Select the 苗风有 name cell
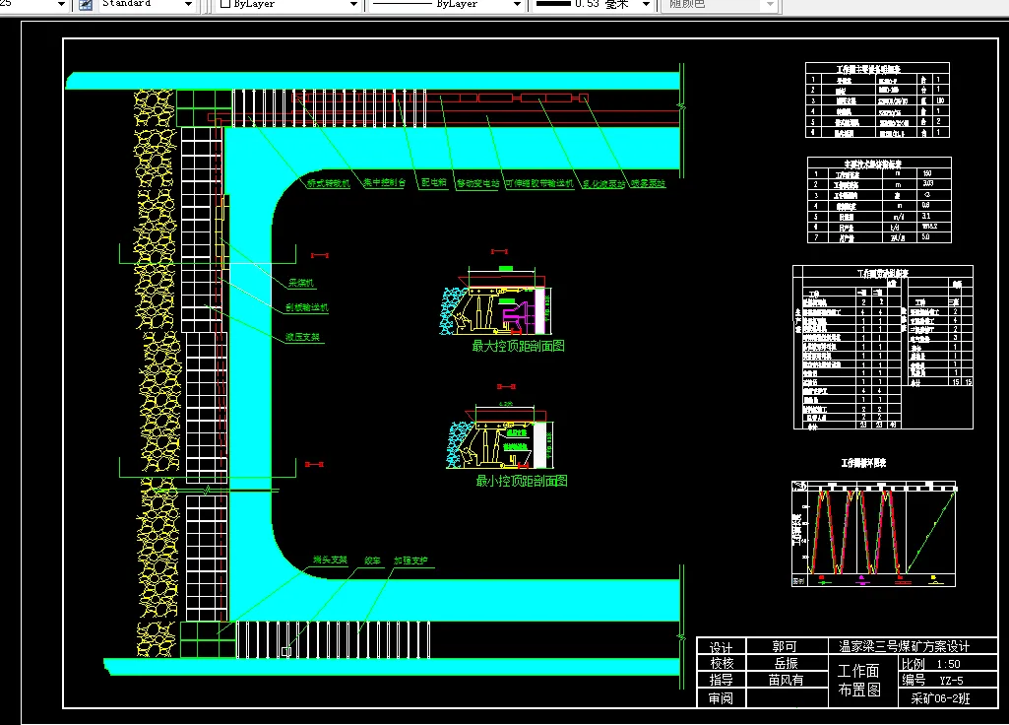Viewport: 1009px width, 725px height. [x=786, y=680]
